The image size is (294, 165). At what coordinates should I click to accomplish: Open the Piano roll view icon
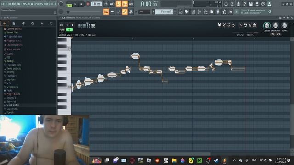(187, 12)
